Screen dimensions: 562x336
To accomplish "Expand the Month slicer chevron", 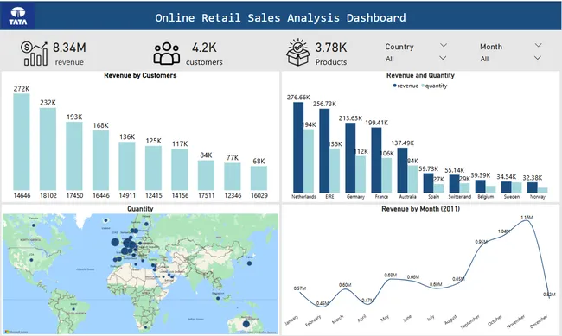I will 538,45.
